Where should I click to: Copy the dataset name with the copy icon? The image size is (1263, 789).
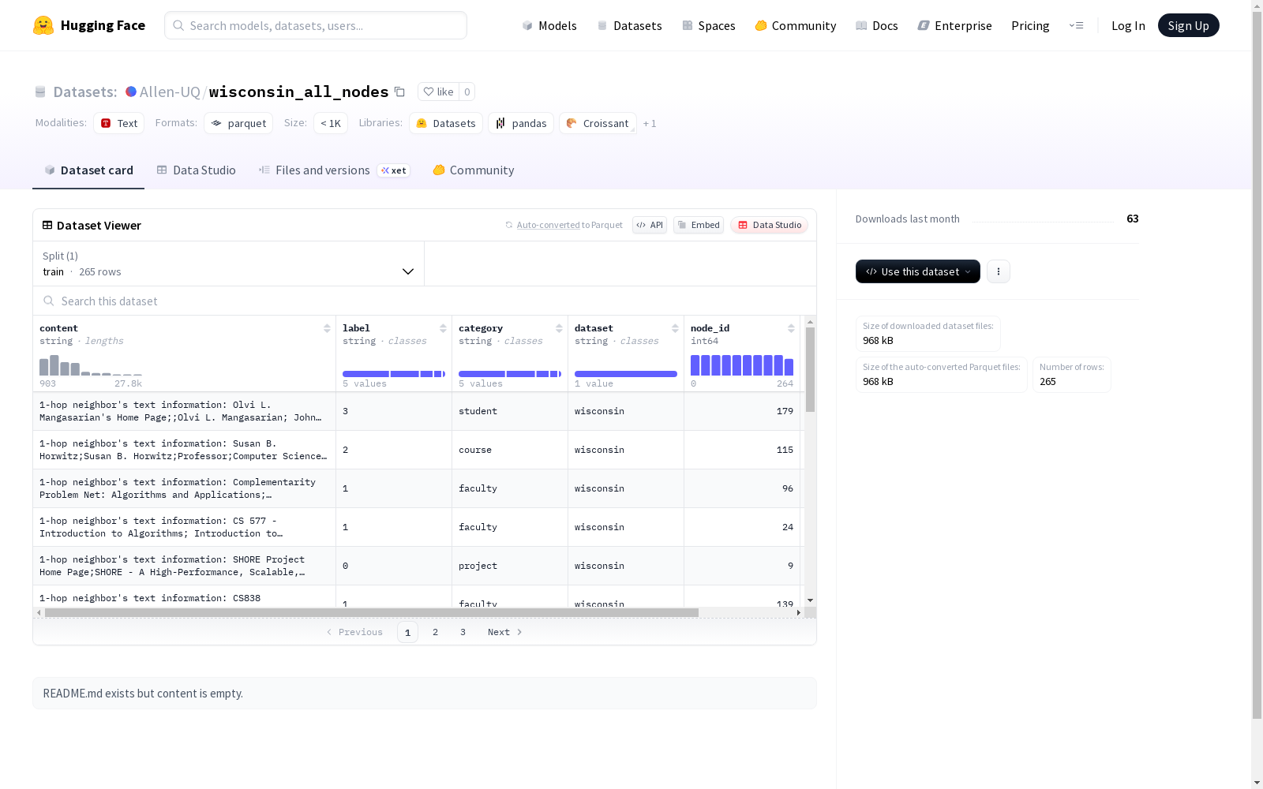(x=400, y=92)
